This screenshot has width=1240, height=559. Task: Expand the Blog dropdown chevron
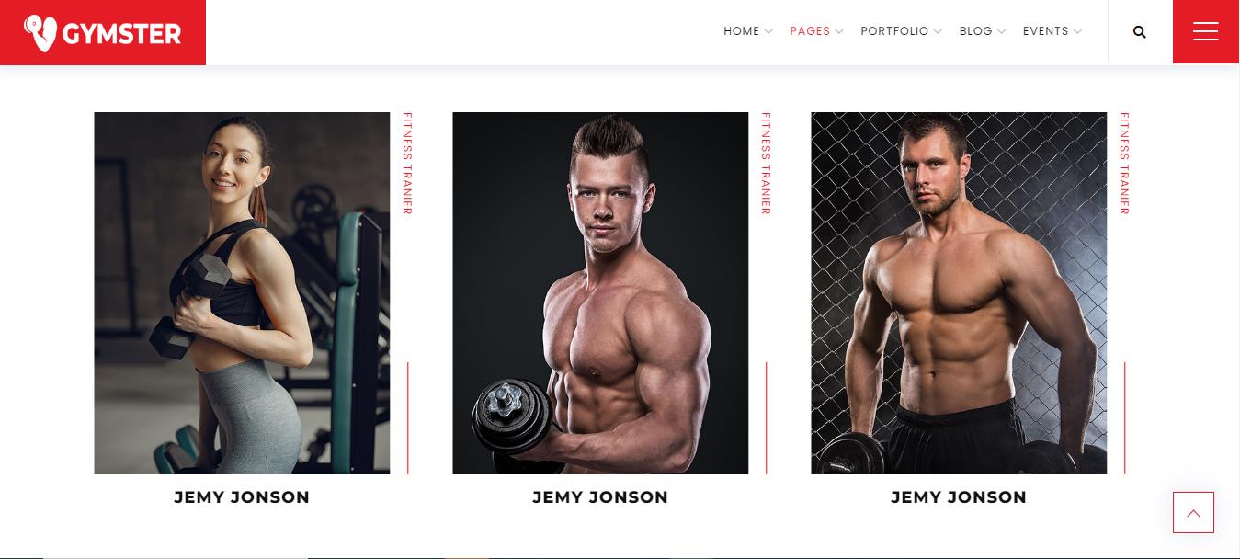pyautogui.click(x=1001, y=32)
